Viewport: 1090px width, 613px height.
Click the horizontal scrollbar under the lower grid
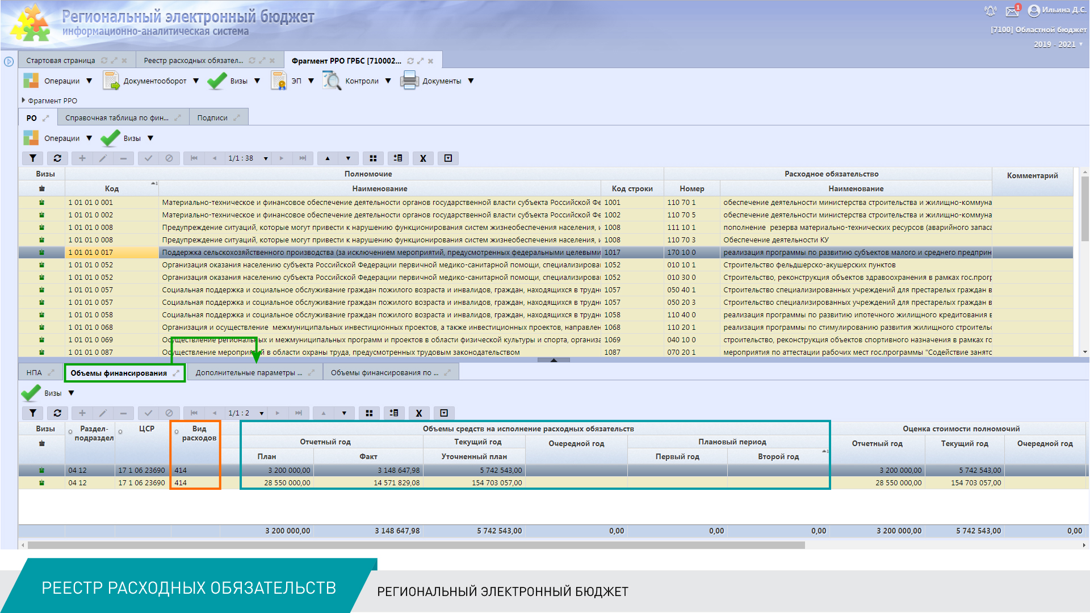click(x=416, y=545)
